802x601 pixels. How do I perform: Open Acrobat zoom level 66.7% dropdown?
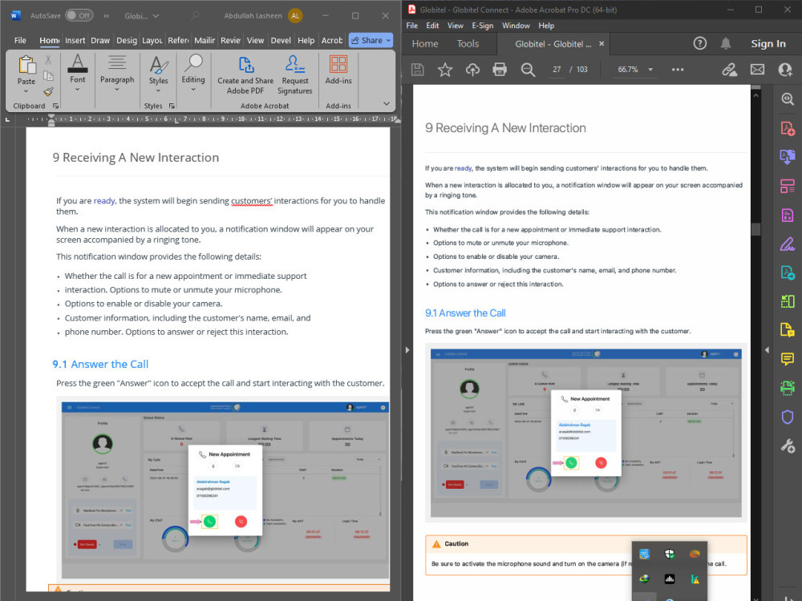(650, 70)
